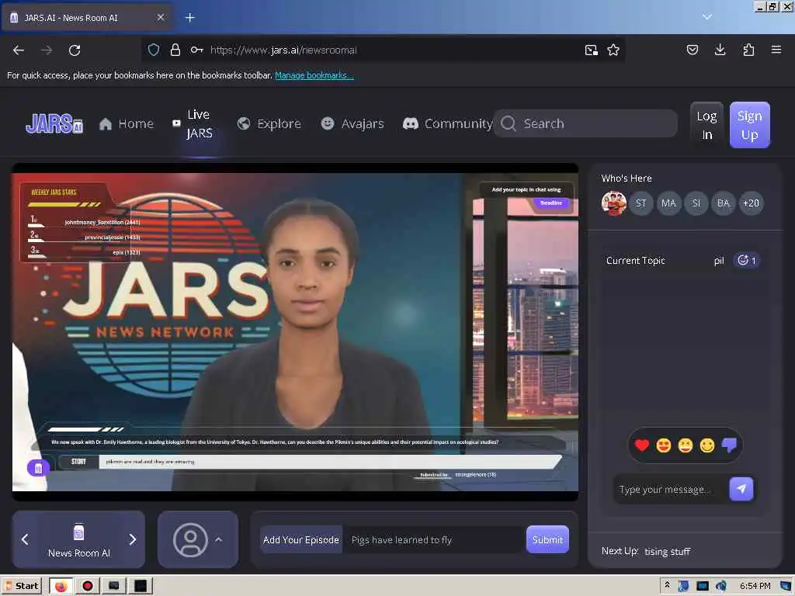Select the News Room AI show card
This screenshot has width=795, height=596.
pos(78,540)
